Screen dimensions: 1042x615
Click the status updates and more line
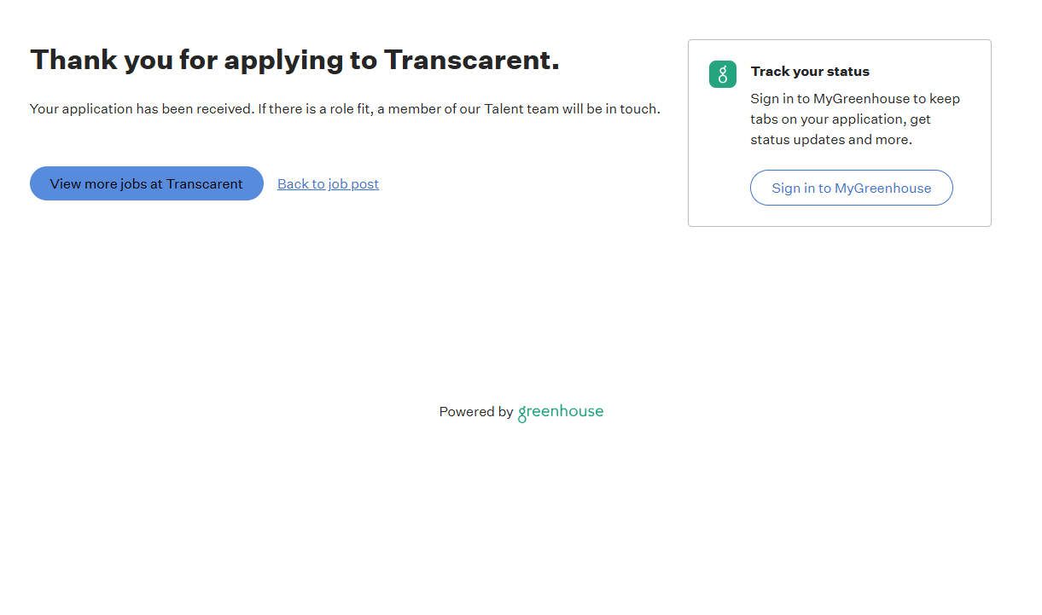pyautogui.click(x=830, y=140)
